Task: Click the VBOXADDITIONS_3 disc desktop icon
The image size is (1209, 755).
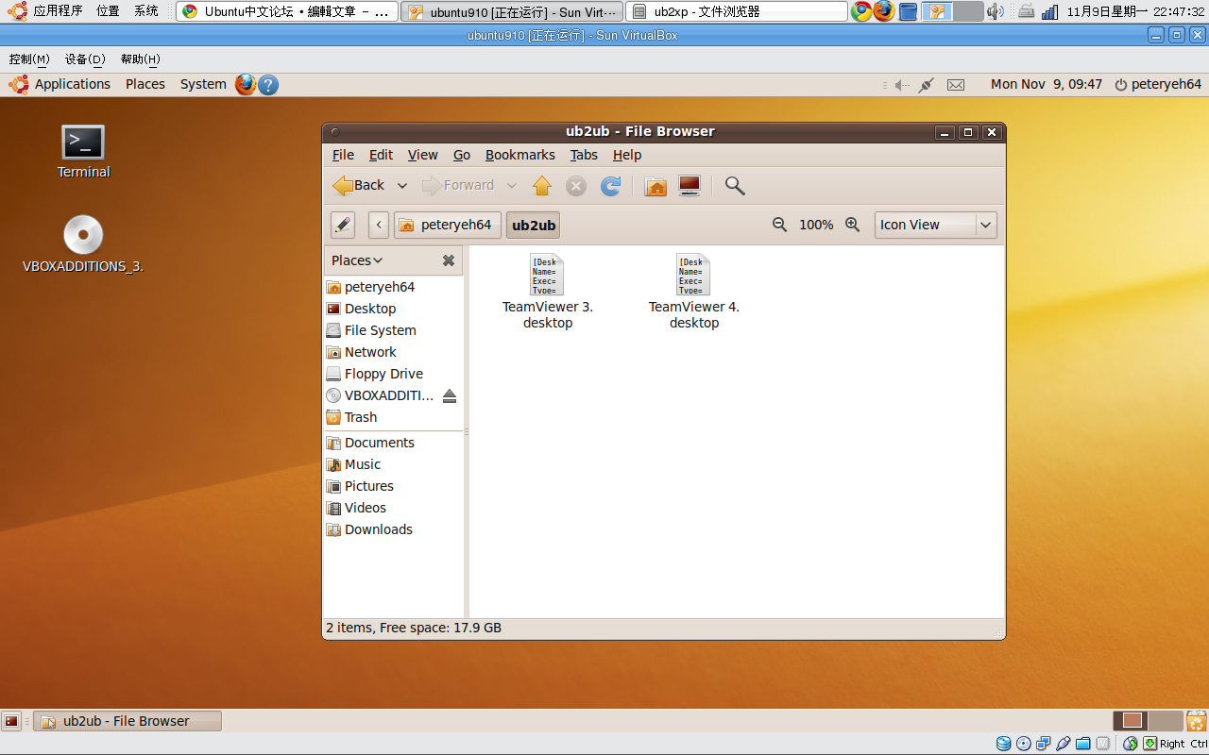Action: (83, 244)
